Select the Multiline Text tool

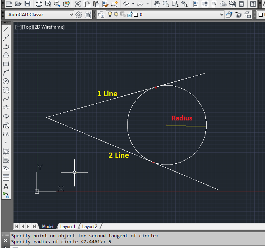pyautogui.click(x=6, y=186)
